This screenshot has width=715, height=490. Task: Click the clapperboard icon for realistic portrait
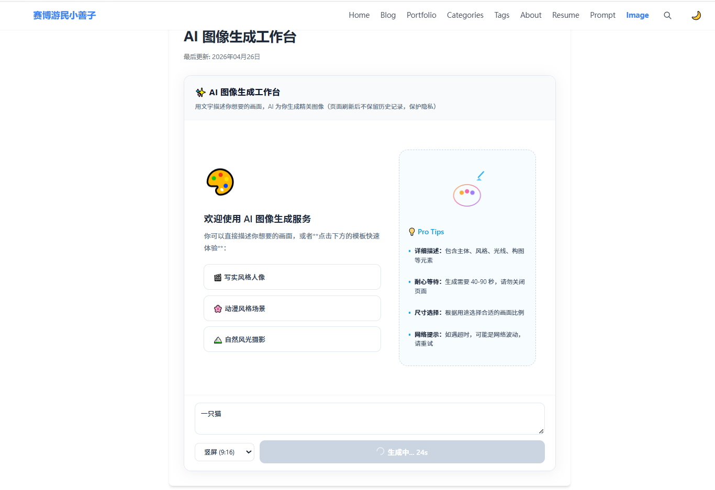pyautogui.click(x=218, y=278)
